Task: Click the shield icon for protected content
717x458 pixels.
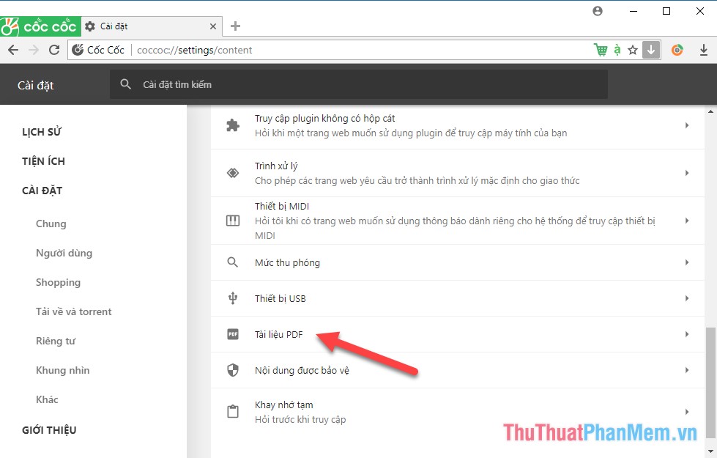Action: [x=231, y=371]
